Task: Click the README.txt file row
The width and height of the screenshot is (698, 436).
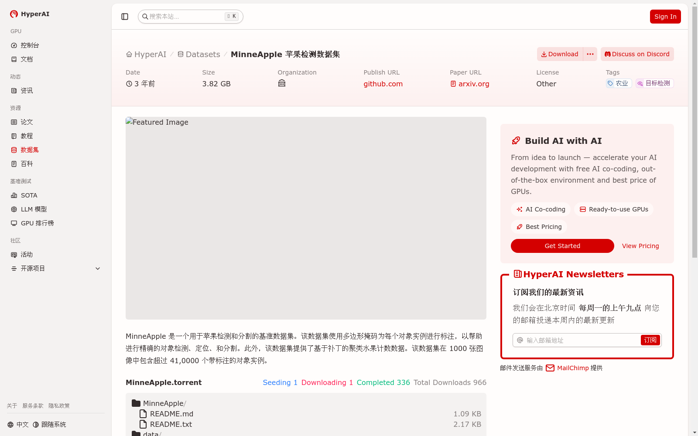Action: pos(306,425)
